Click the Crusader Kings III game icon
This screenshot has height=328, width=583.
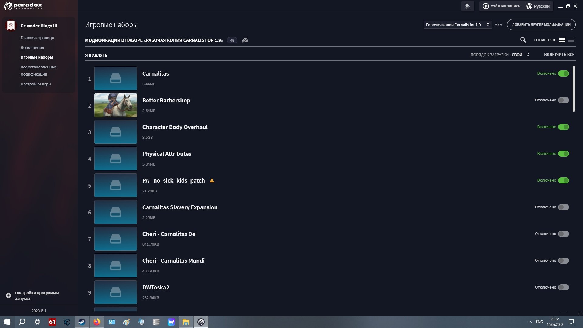click(x=11, y=26)
